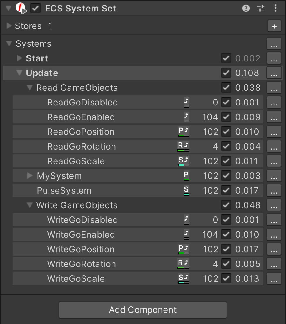Screen dimensions: 286x324
Task: Open the options menu for Update row
Action: (x=274, y=73)
